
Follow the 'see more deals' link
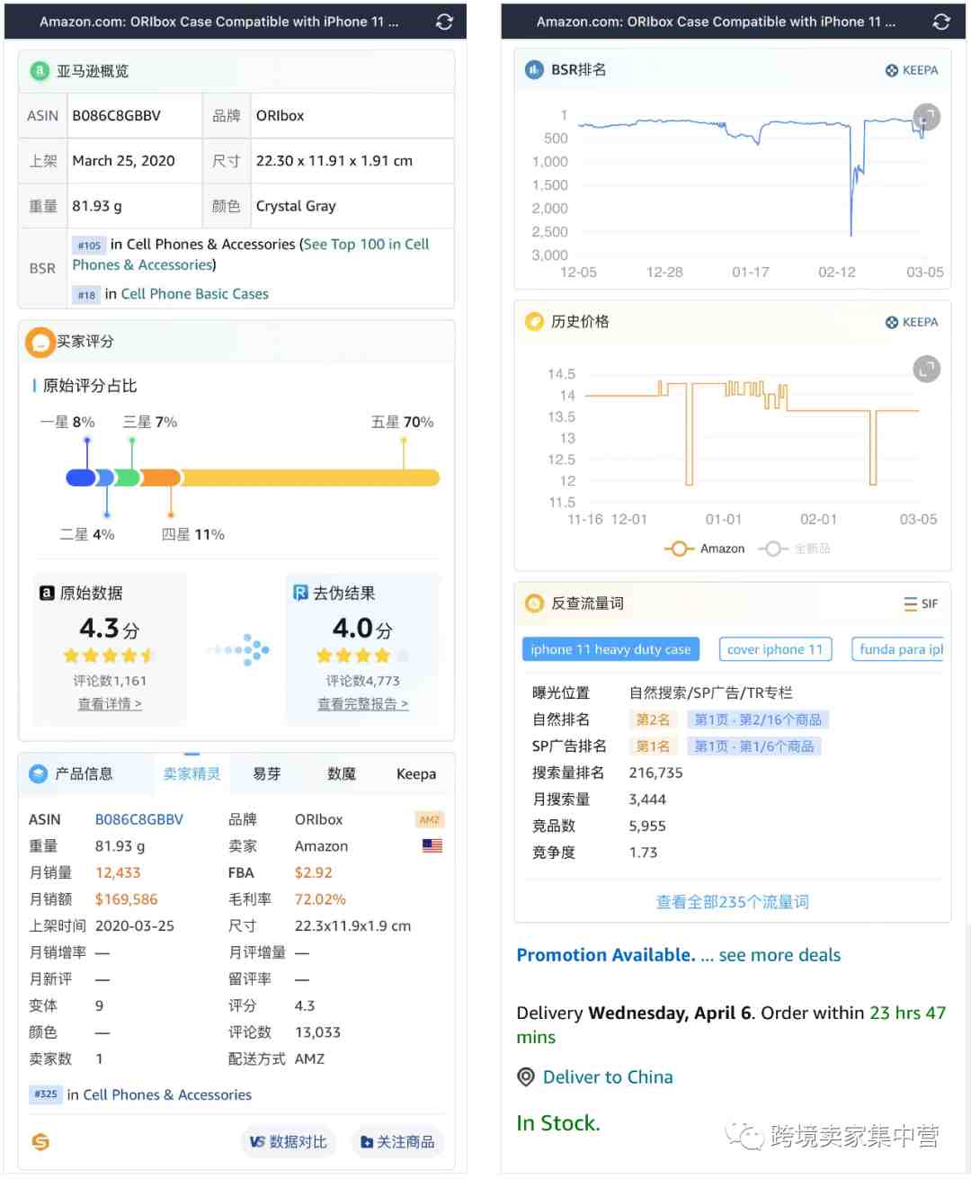click(x=779, y=955)
